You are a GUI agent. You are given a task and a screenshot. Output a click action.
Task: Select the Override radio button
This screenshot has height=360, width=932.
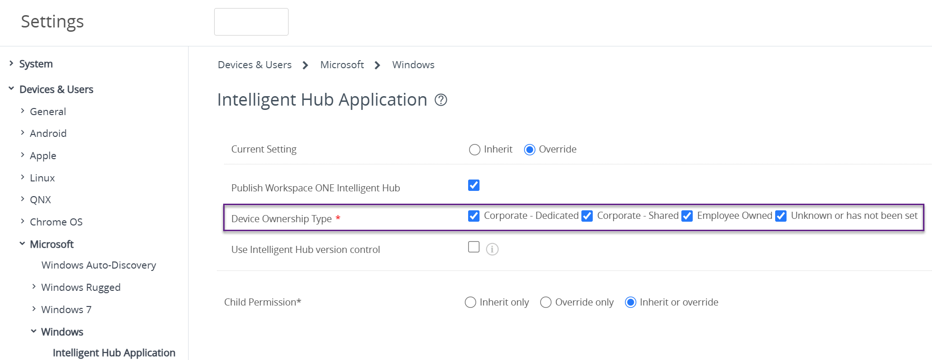click(x=530, y=150)
